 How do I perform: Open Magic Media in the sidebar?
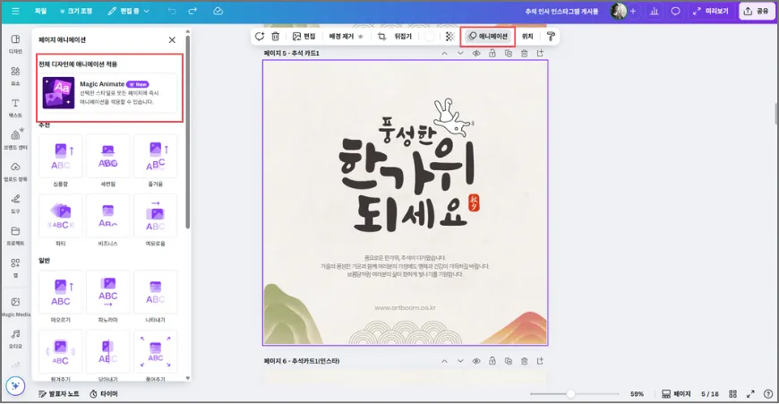[x=15, y=306]
